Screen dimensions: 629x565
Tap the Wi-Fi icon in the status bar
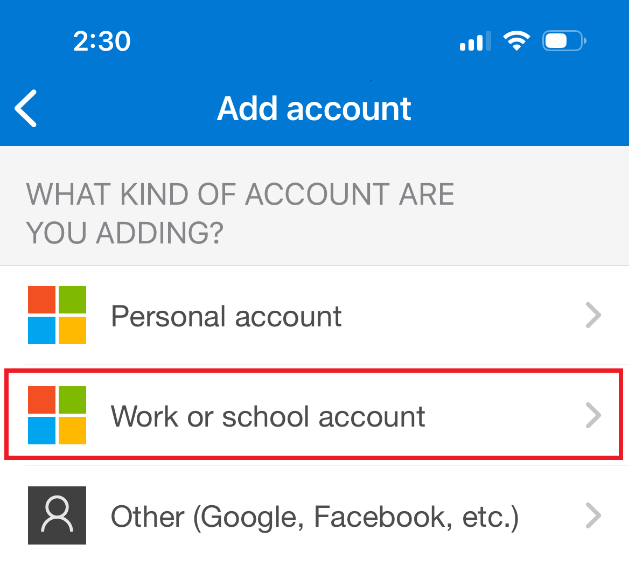[x=516, y=41]
